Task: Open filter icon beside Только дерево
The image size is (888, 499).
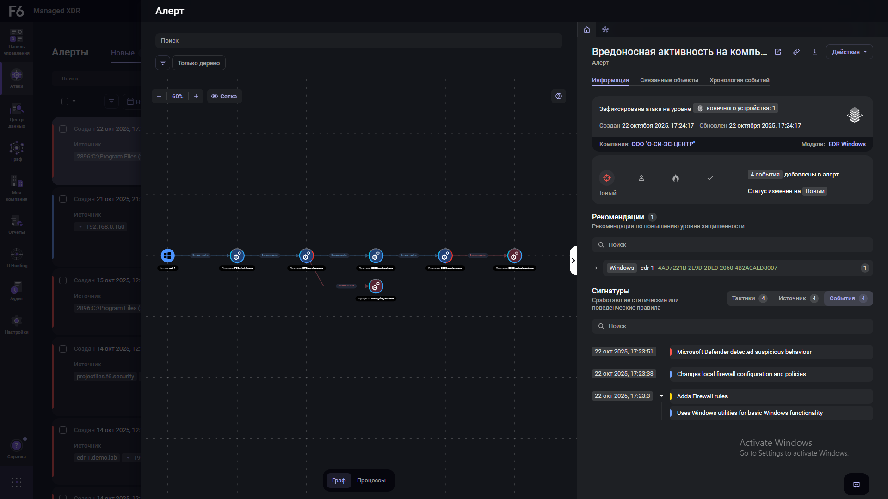Action: click(163, 63)
